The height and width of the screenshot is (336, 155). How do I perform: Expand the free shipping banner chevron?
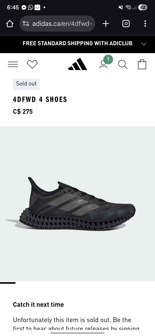pyautogui.click(x=144, y=44)
